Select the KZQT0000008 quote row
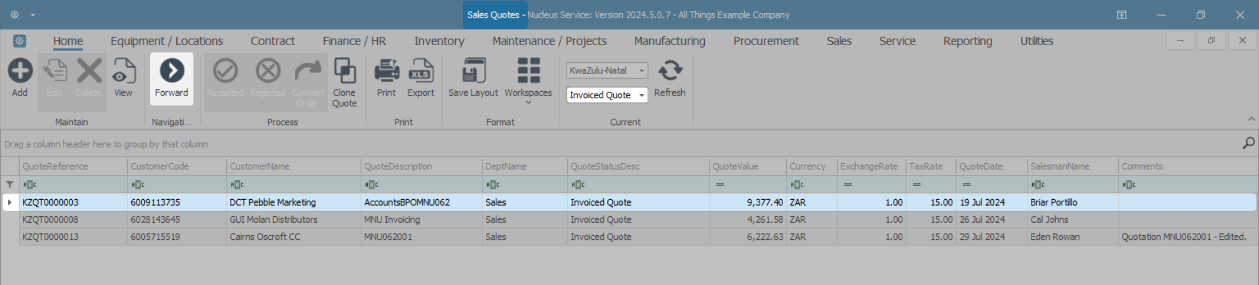 [50, 219]
